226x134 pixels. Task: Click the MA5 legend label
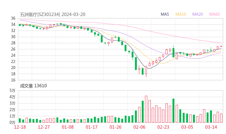(165, 14)
